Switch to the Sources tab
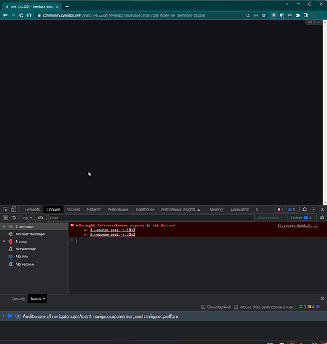 (74, 209)
